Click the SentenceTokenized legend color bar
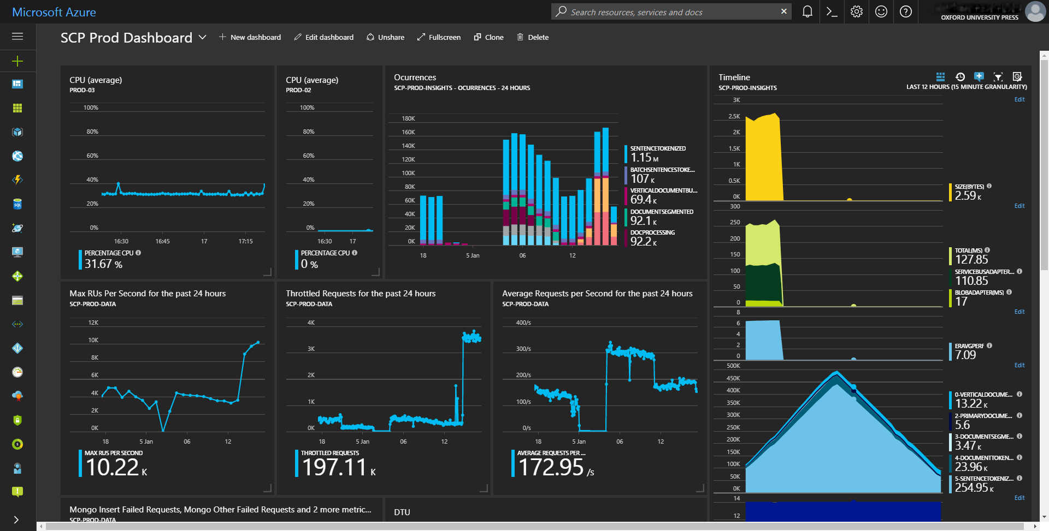Viewport: 1049px width, 531px height. coord(626,154)
